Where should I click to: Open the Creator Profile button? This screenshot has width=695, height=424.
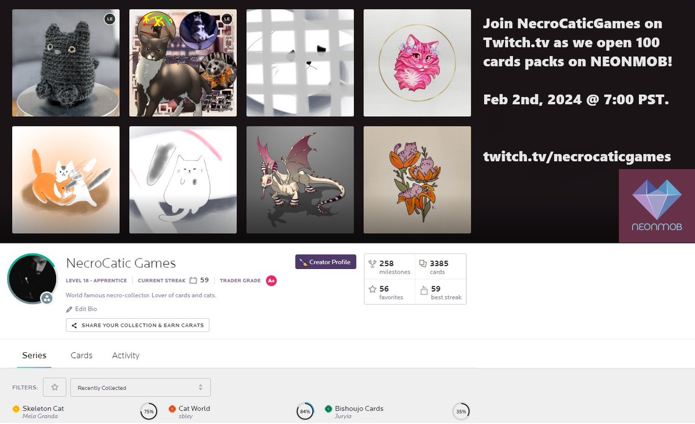[x=325, y=262]
